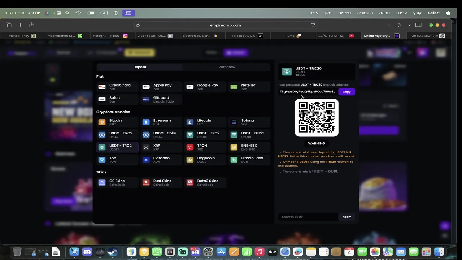Copy the USDT deposit address
The width and height of the screenshot is (462, 260).
pos(346,92)
